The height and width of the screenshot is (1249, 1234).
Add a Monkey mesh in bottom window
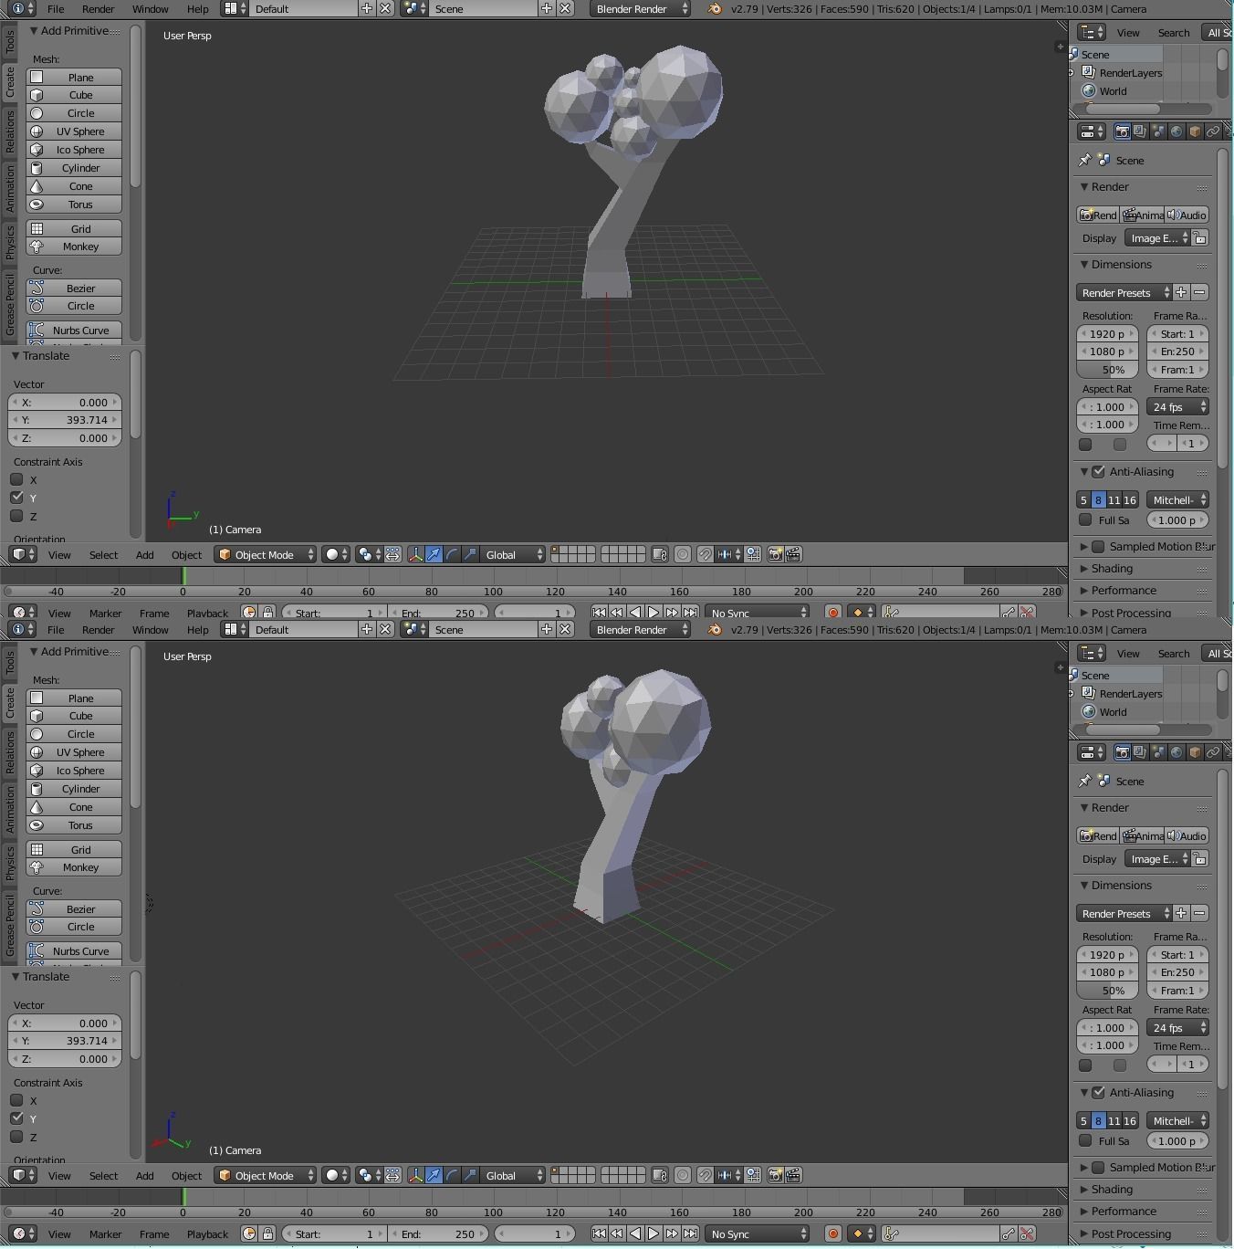(x=74, y=867)
